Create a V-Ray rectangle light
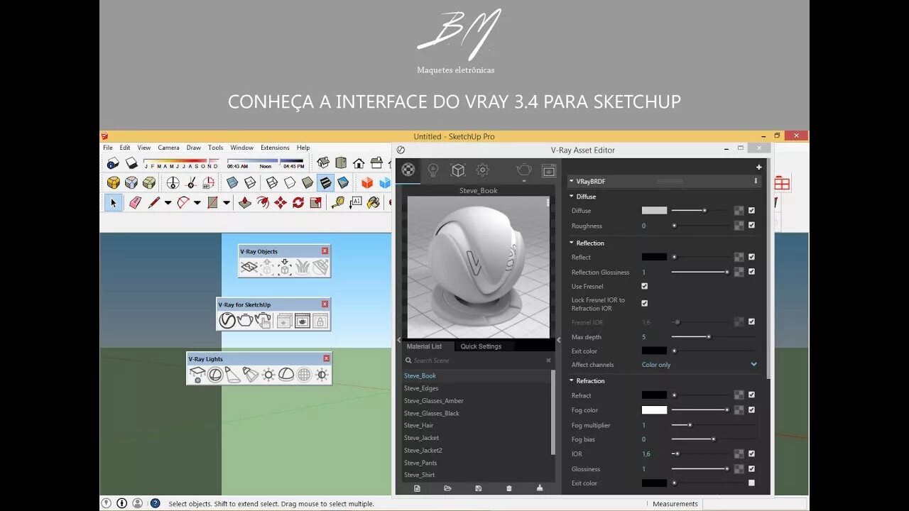 197,375
